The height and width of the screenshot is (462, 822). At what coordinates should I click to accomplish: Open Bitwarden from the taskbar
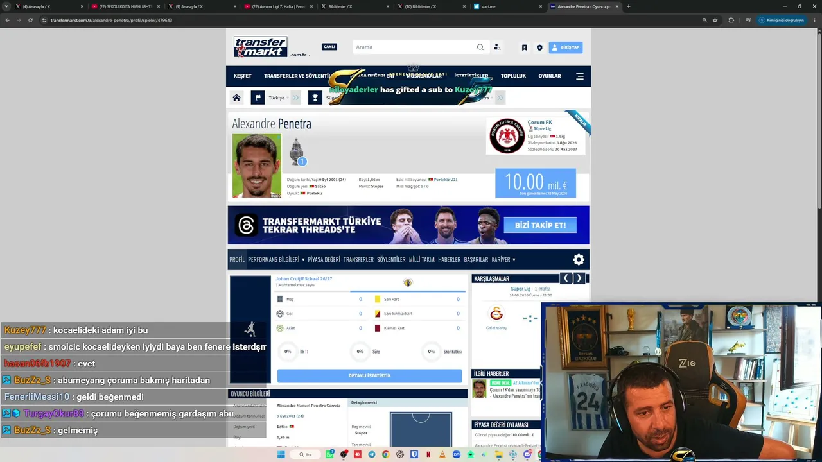coord(414,454)
